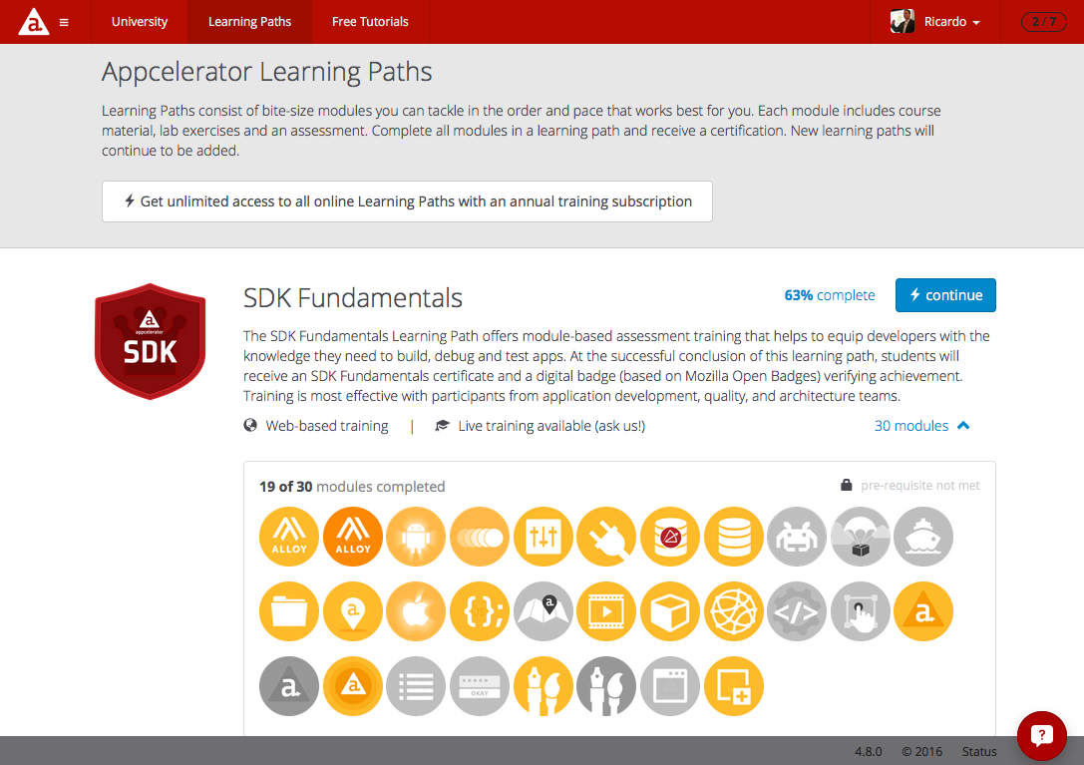The width and height of the screenshot is (1084, 765).
Task: Open the yellow pen and brush module
Action: tap(543, 686)
